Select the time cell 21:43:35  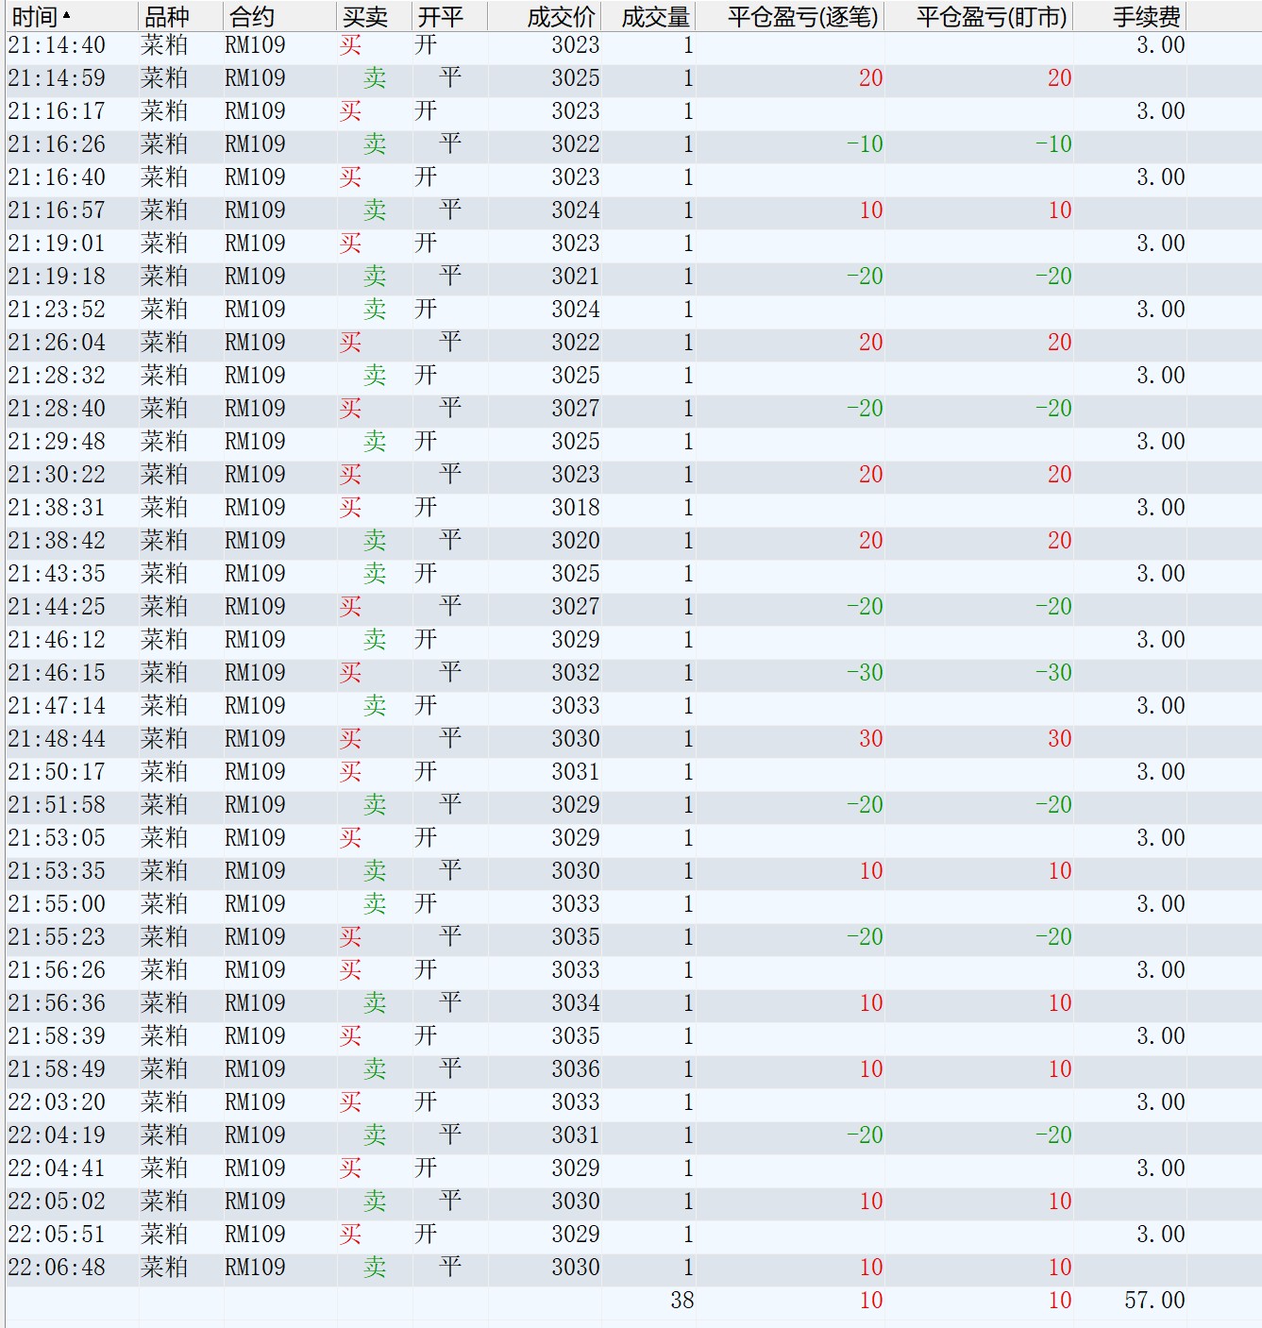tap(57, 574)
